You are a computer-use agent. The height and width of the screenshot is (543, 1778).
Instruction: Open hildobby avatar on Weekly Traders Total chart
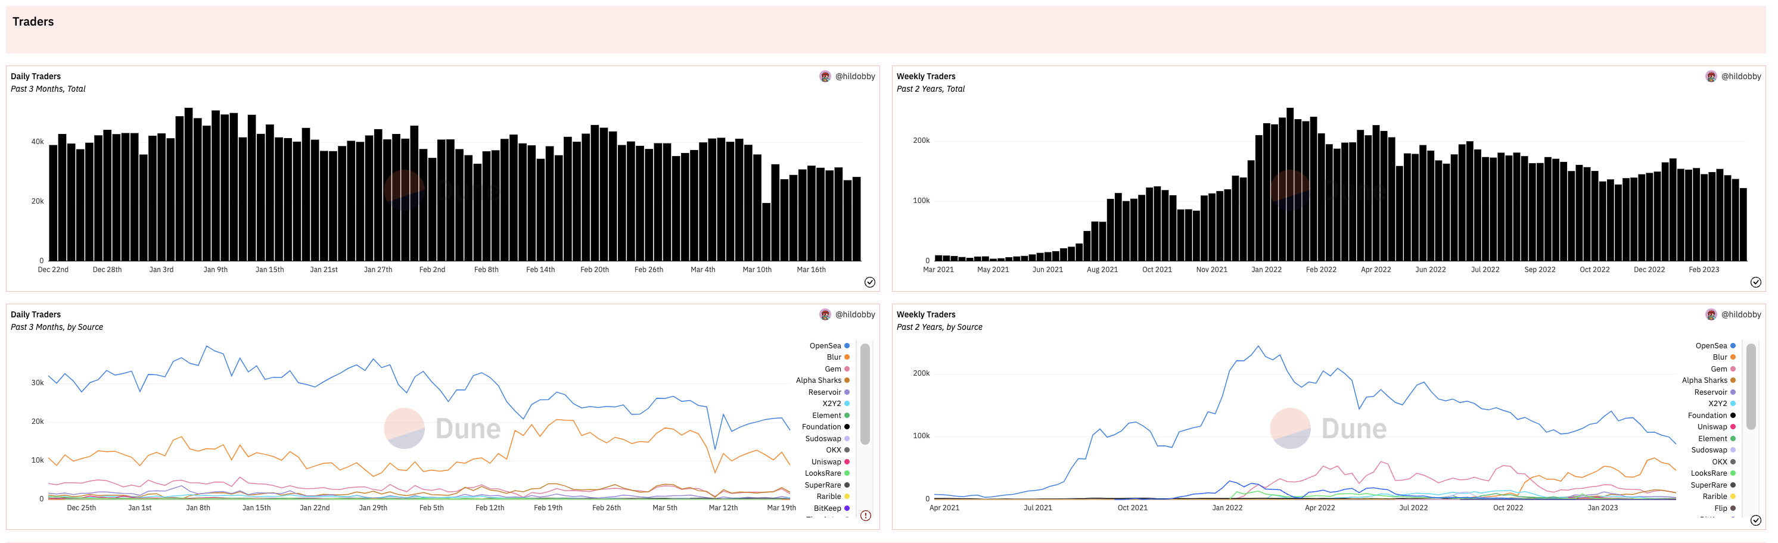coord(1710,77)
